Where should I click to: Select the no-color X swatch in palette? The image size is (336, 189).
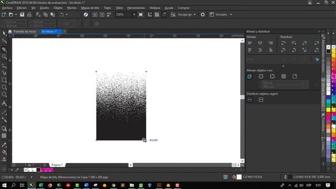[x=328, y=47]
